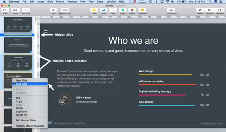226x132 pixels.
Task: Toggle the Animate inspector
Action: 209,10
